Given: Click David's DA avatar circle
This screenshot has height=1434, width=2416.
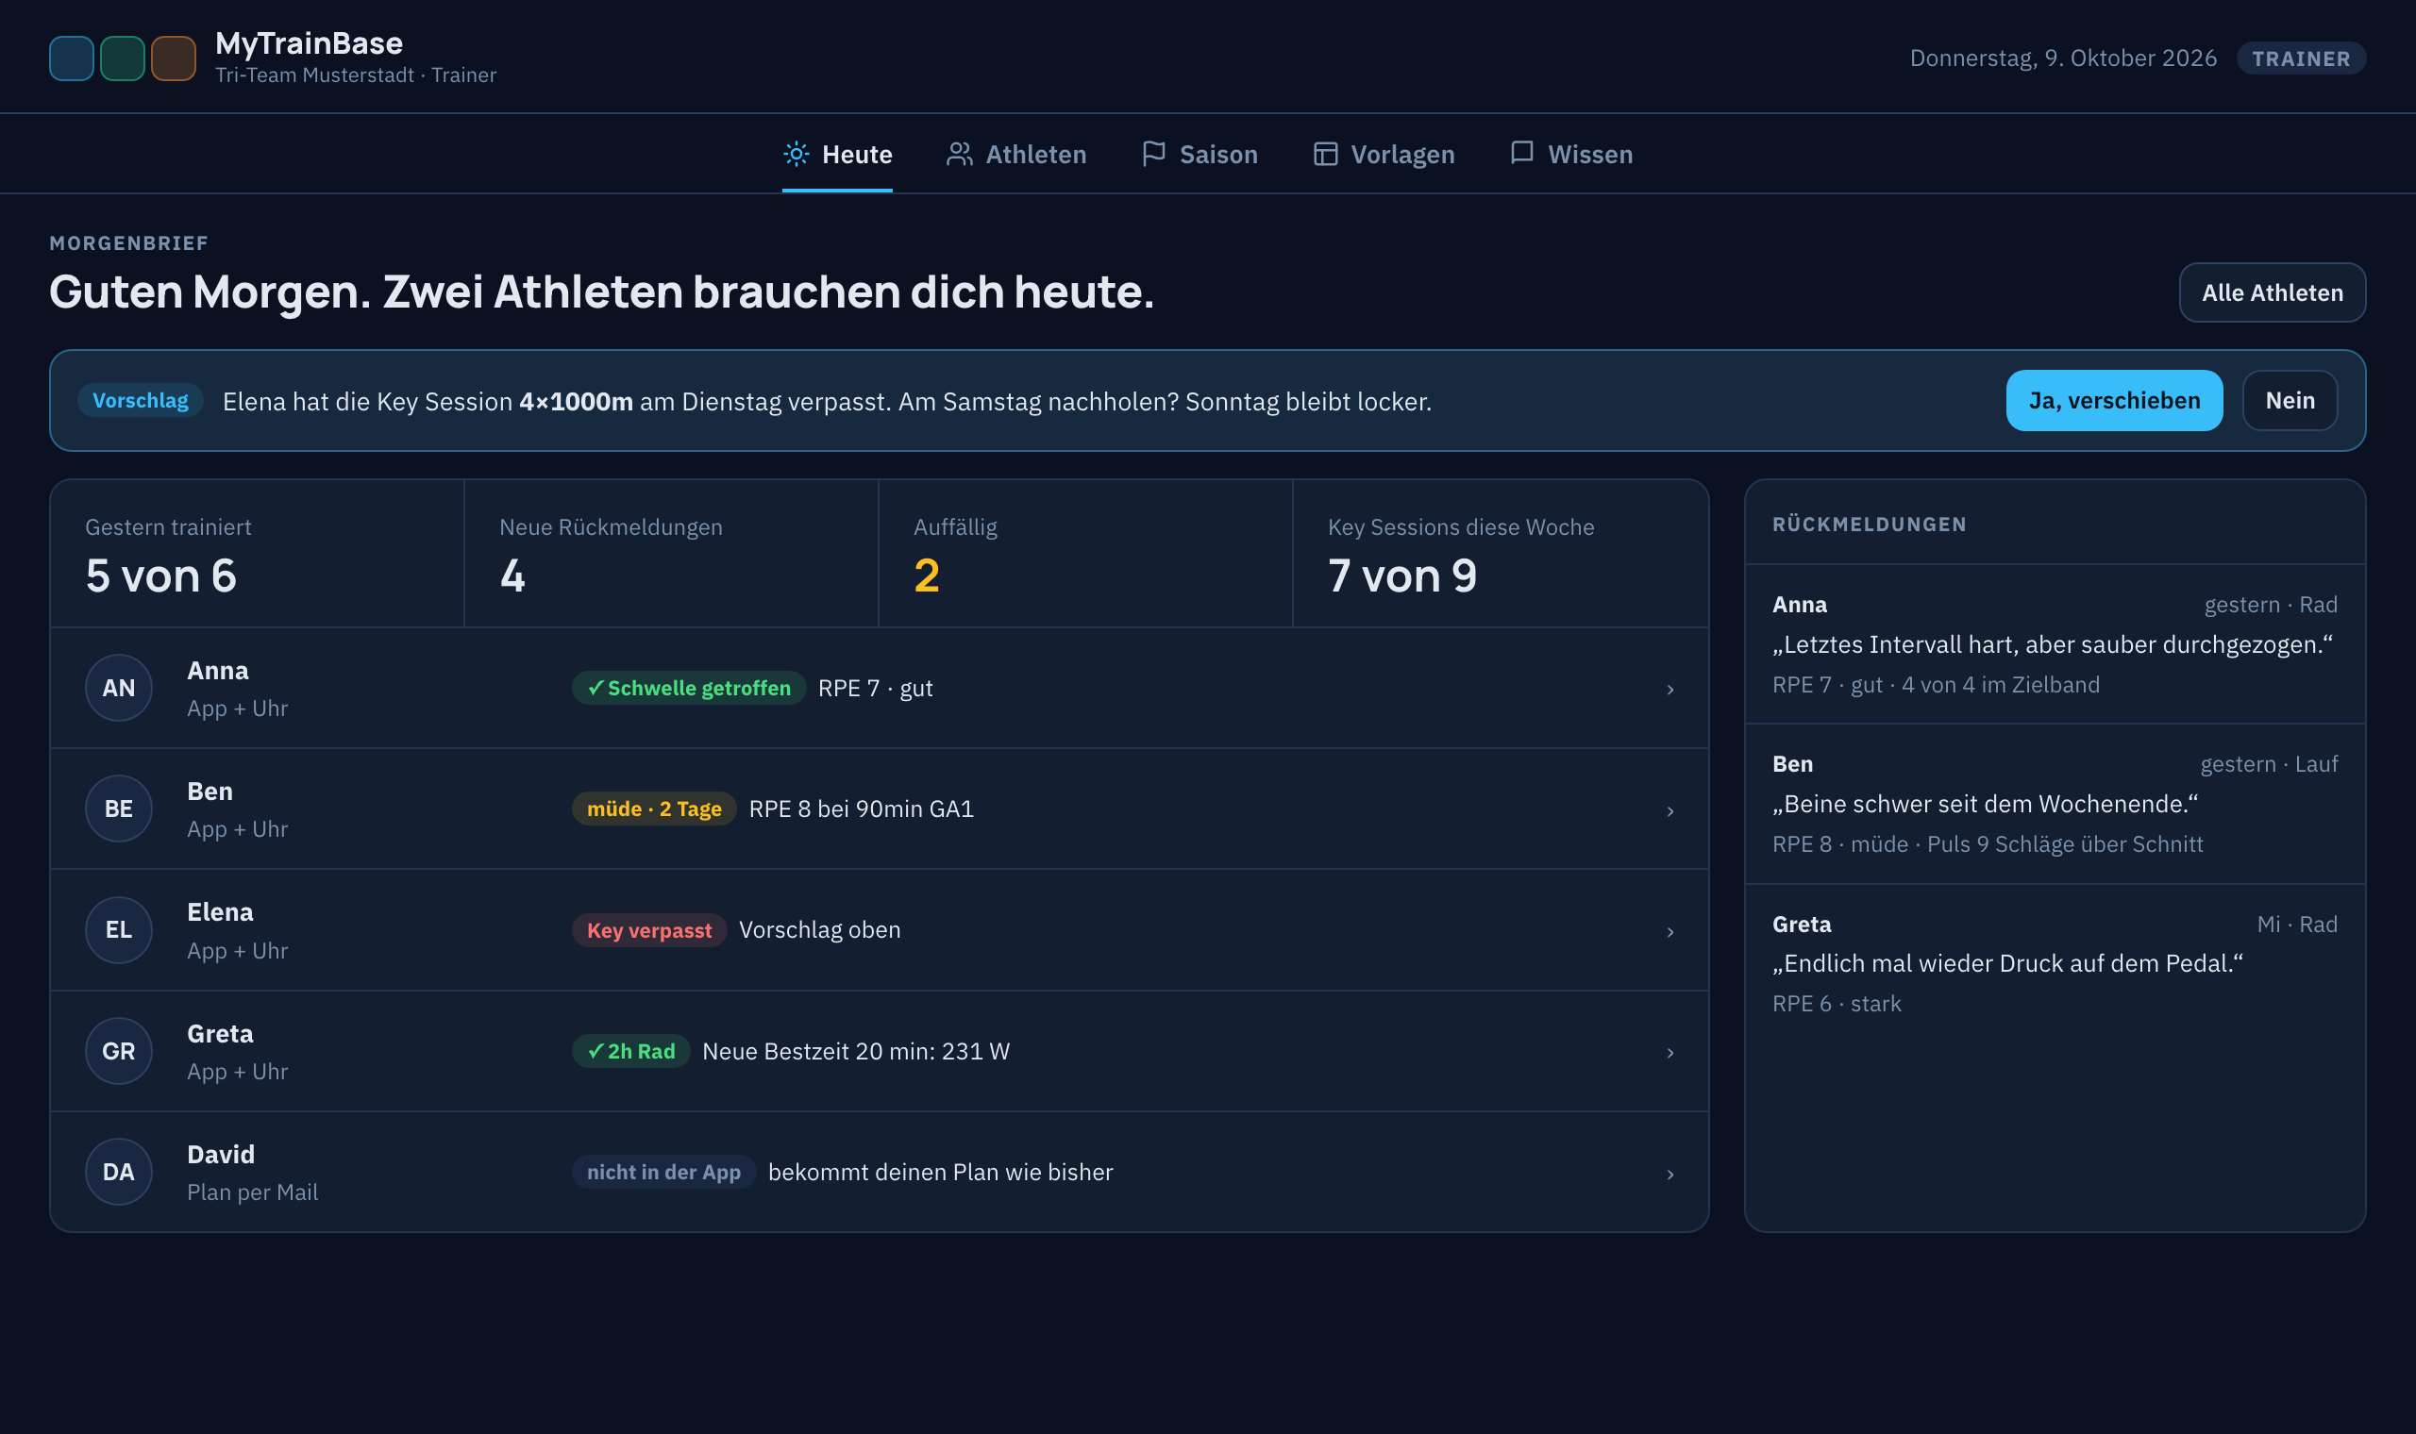Looking at the screenshot, I should pos(119,1172).
